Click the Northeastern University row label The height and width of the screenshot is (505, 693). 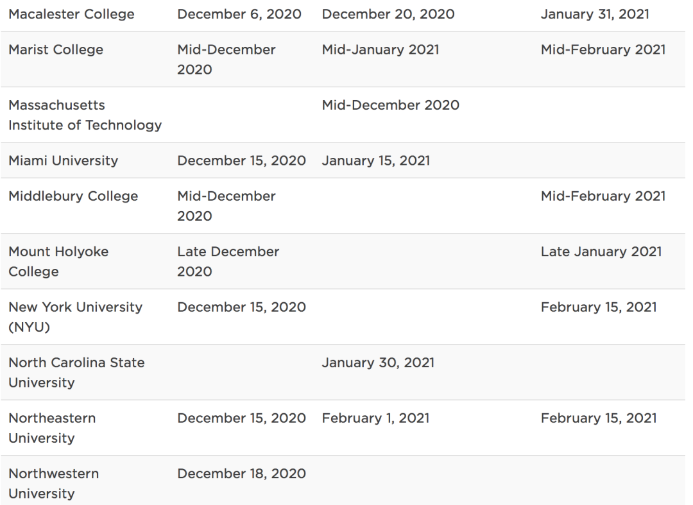click(x=52, y=428)
